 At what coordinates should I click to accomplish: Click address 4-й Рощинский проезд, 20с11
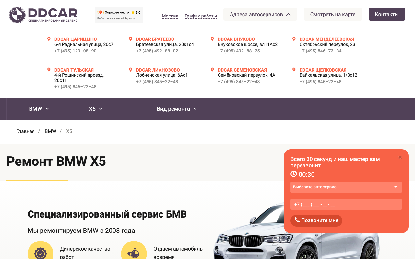[79, 78]
